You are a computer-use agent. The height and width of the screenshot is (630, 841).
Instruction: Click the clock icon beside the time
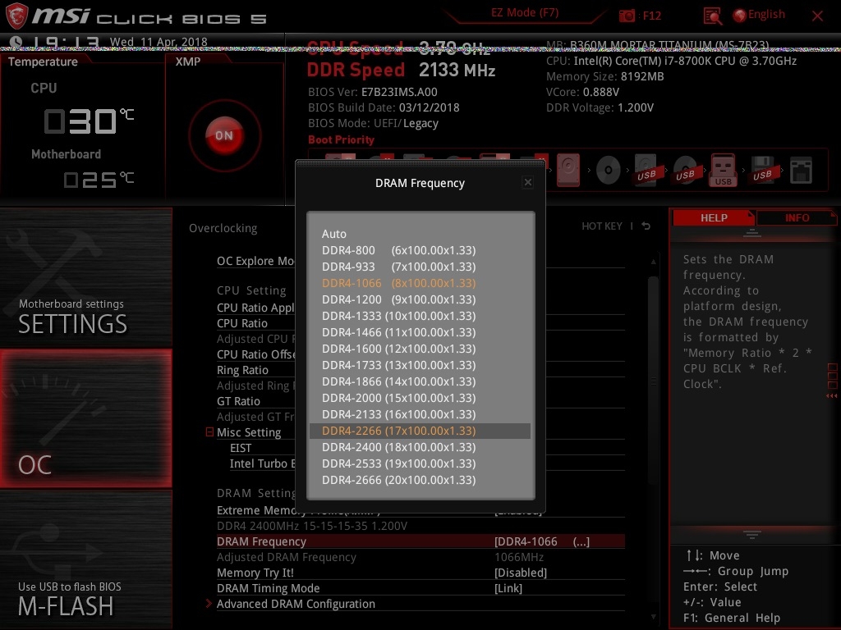tap(16, 42)
